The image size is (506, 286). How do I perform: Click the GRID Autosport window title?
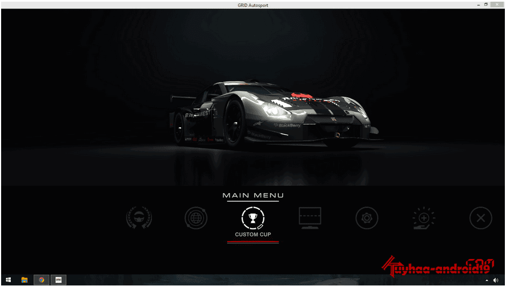point(252,5)
